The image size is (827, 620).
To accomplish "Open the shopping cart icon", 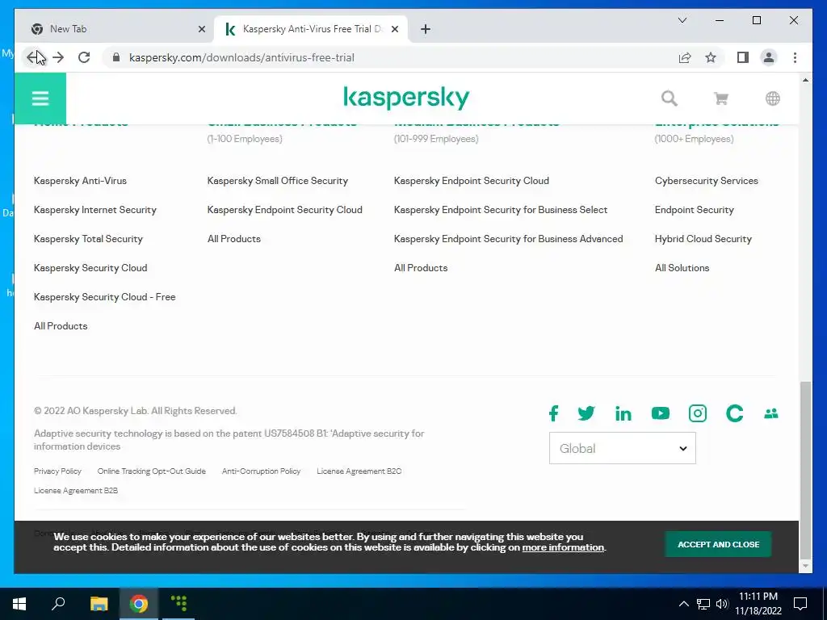I will [721, 98].
